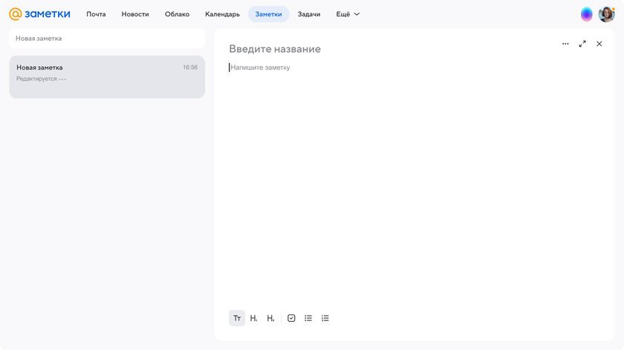Open the three-dot note options menu
Screen dimensions: 624x350
(x=565, y=44)
